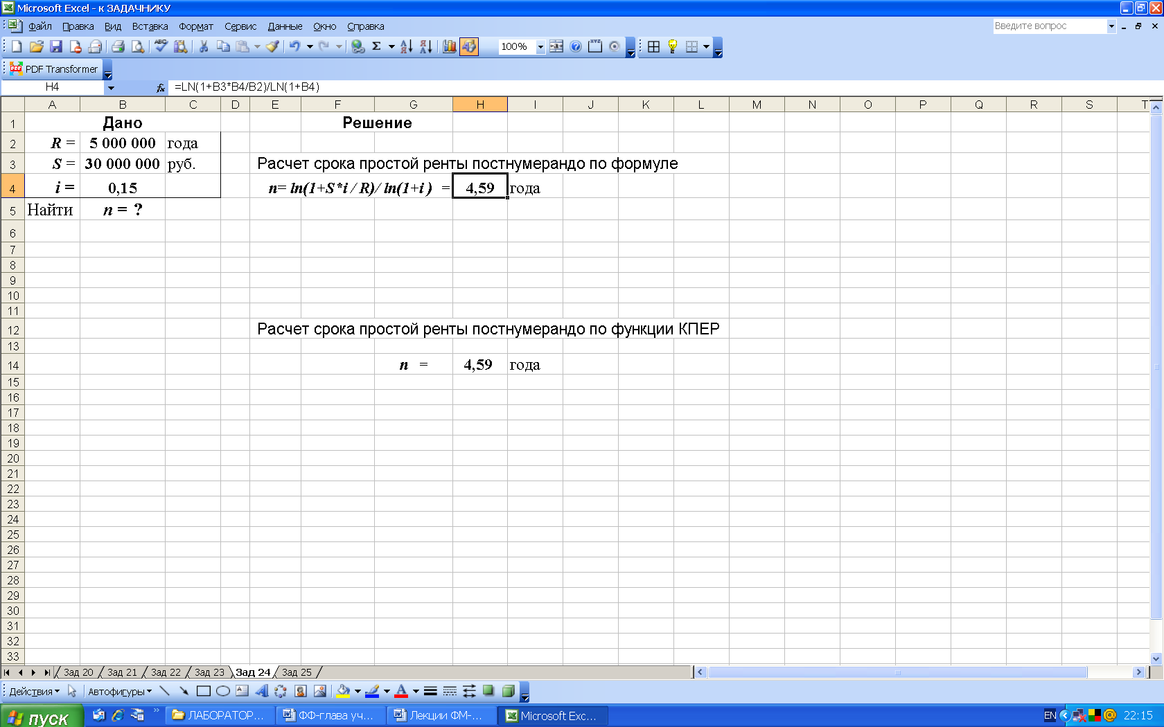Screen dimensions: 1164x727
Task: Switch to ФФ-глава уч... taskbar window
Action: tap(330, 716)
